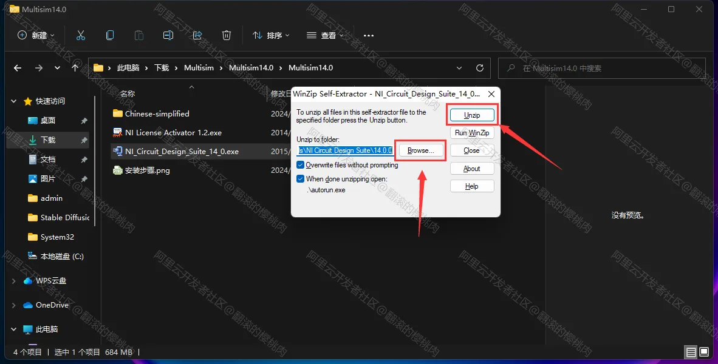Image resolution: width=718 pixels, height=364 pixels.
Task: Go forward with the right arrow
Action: pyautogui.click(x=39, y=68)
